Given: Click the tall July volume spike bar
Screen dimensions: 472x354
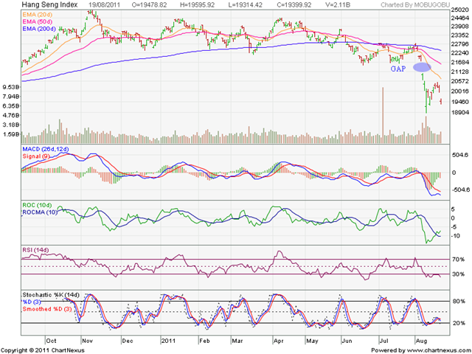Looking at the screenshot, I should (383, 115).
